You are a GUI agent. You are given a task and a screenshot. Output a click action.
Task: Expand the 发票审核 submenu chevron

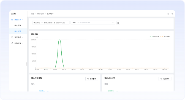tap(23, 37)
